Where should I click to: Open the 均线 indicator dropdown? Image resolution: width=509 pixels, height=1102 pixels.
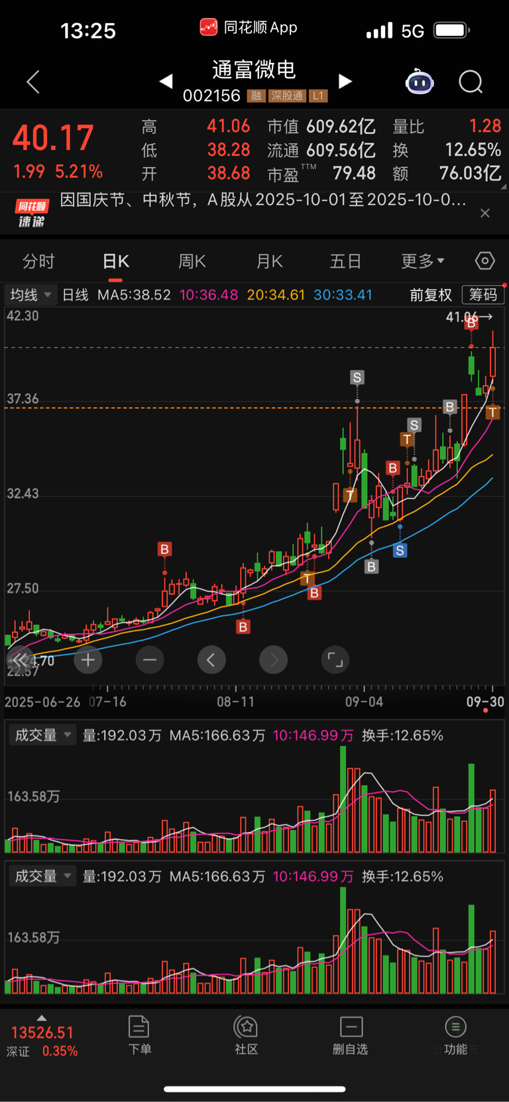[30, 294]
